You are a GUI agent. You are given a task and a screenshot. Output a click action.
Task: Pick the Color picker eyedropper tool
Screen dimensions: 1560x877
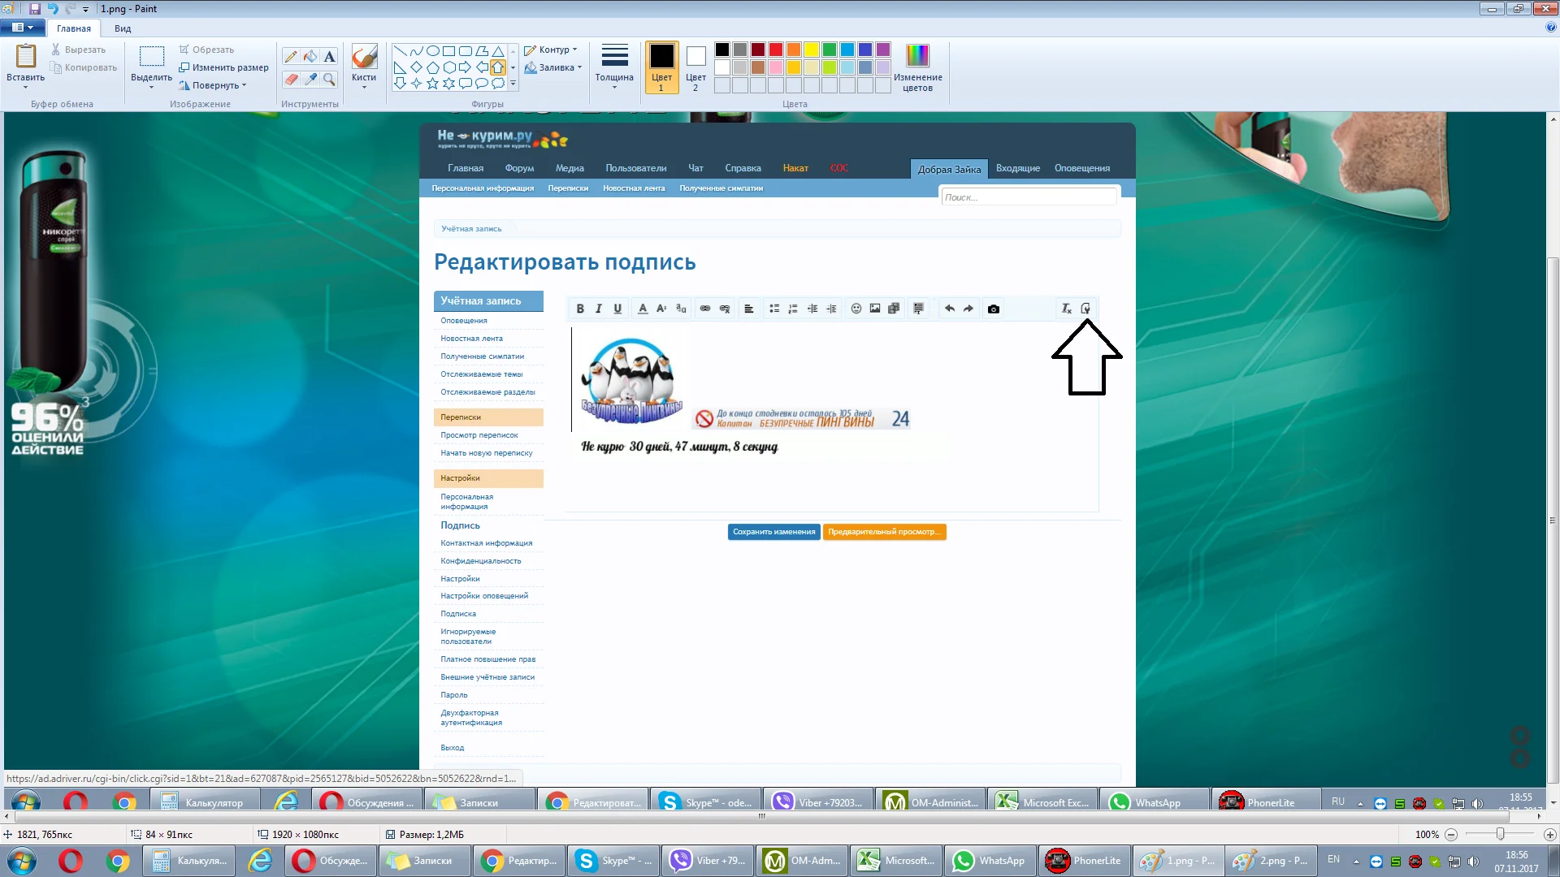310,79
